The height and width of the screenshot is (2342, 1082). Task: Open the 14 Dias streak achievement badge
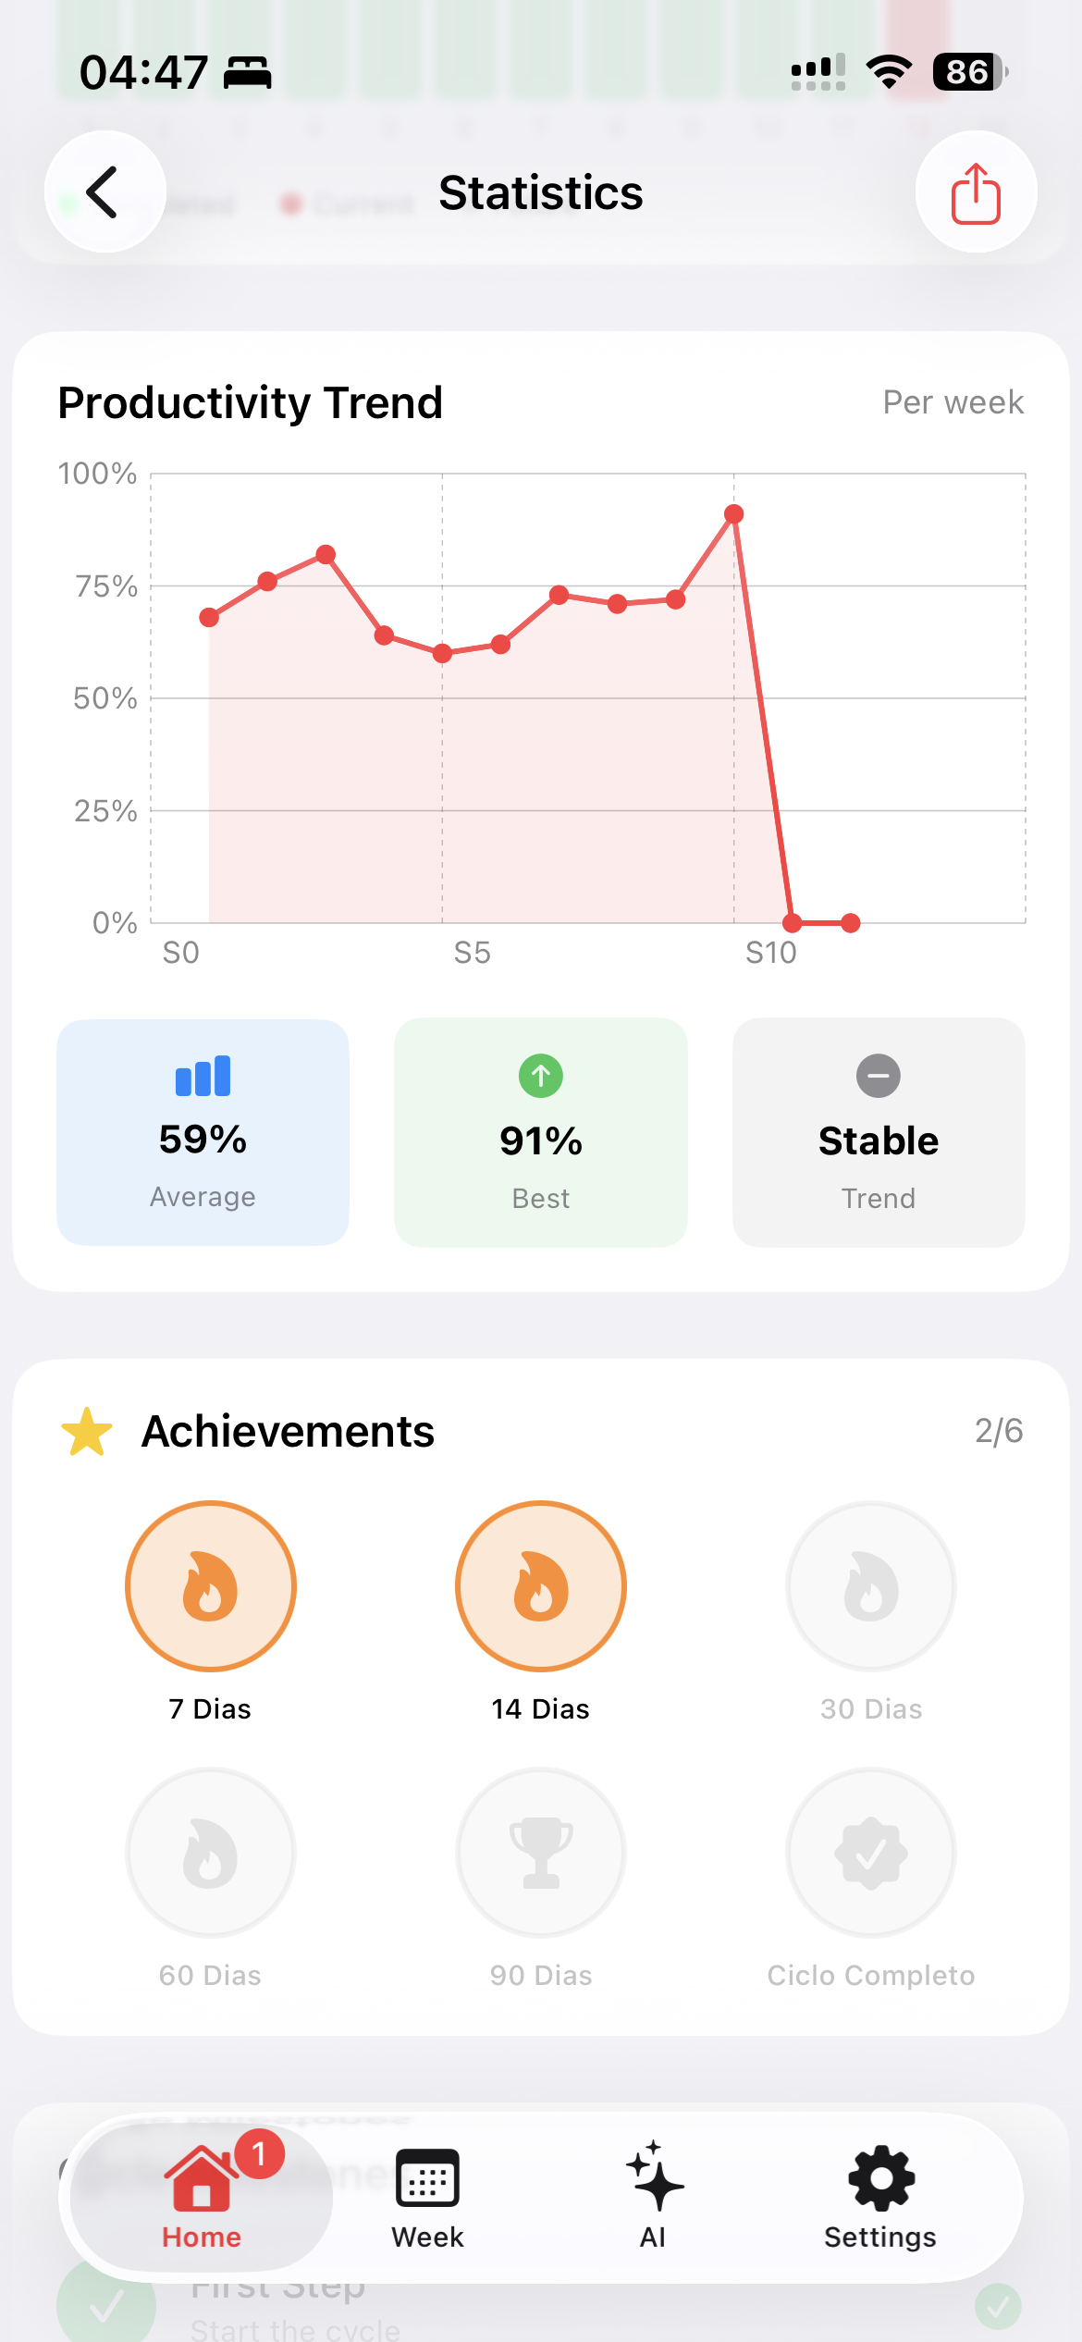click(540, 1585)
